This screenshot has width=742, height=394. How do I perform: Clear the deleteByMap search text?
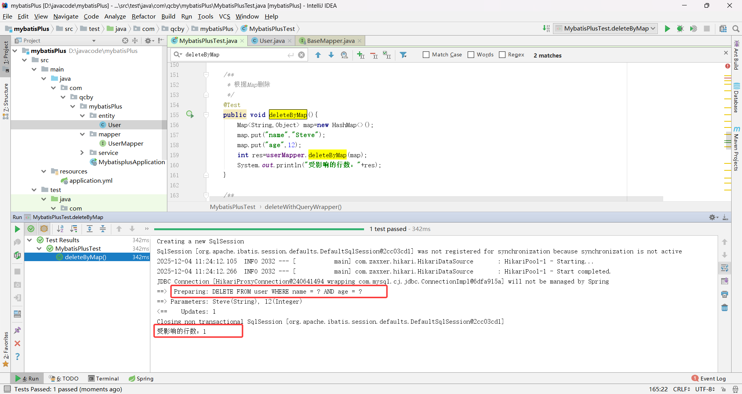[301, 55]
